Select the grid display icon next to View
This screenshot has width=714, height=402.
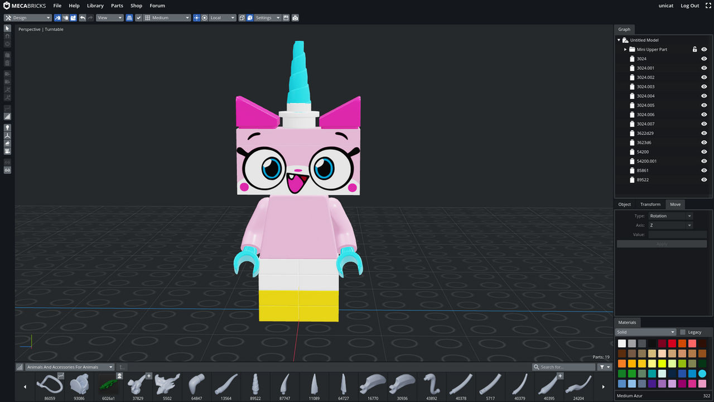[x=129, y=17]
